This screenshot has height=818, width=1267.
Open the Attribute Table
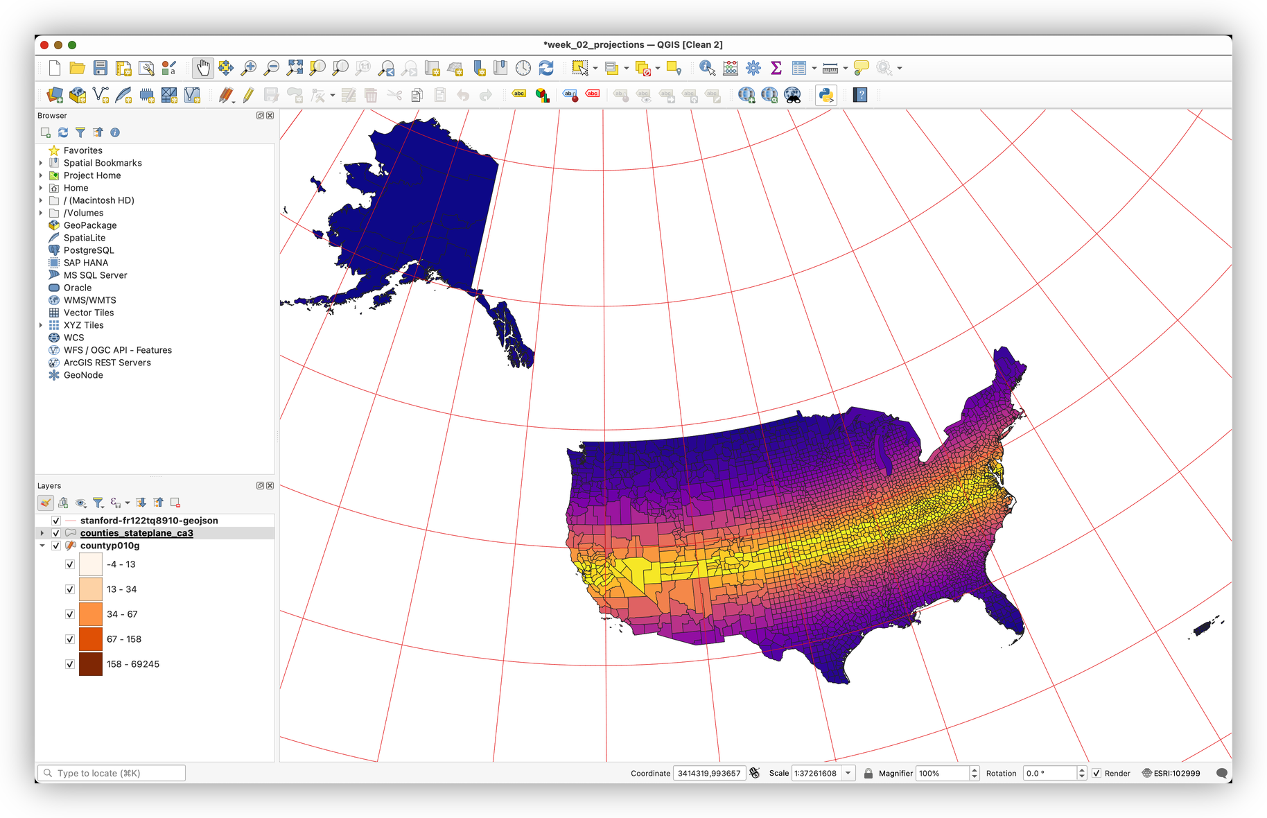798,68
